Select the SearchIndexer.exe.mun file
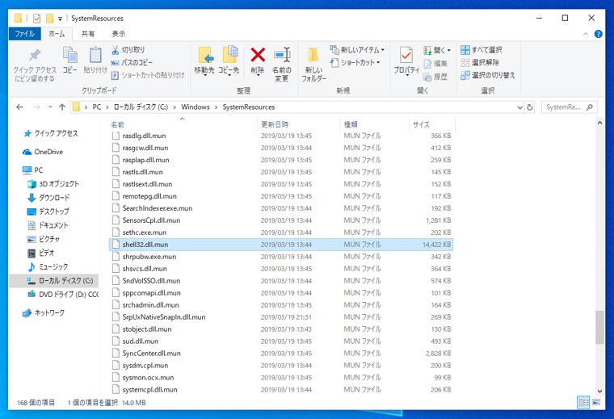The height and width of the screenshot is (419, 614). click(281, 208)
